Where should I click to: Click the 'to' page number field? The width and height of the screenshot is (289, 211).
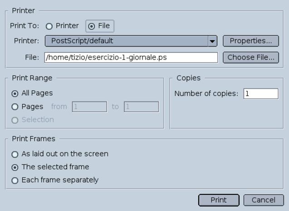pos(141,107)
